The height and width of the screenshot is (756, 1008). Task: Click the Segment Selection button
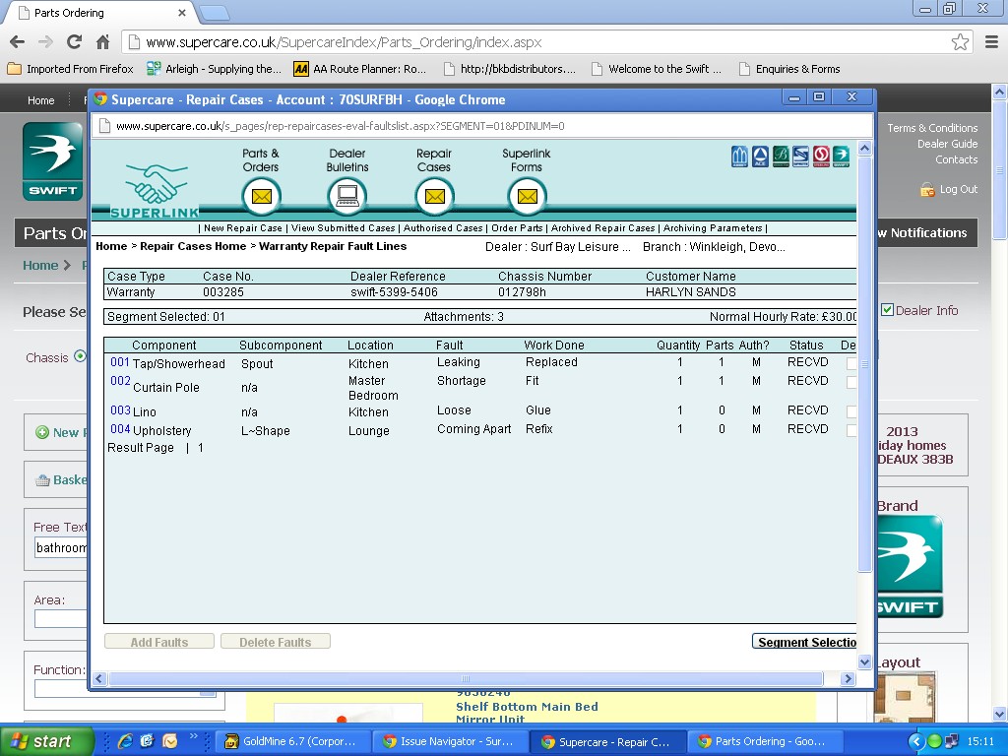coord(805,642)
